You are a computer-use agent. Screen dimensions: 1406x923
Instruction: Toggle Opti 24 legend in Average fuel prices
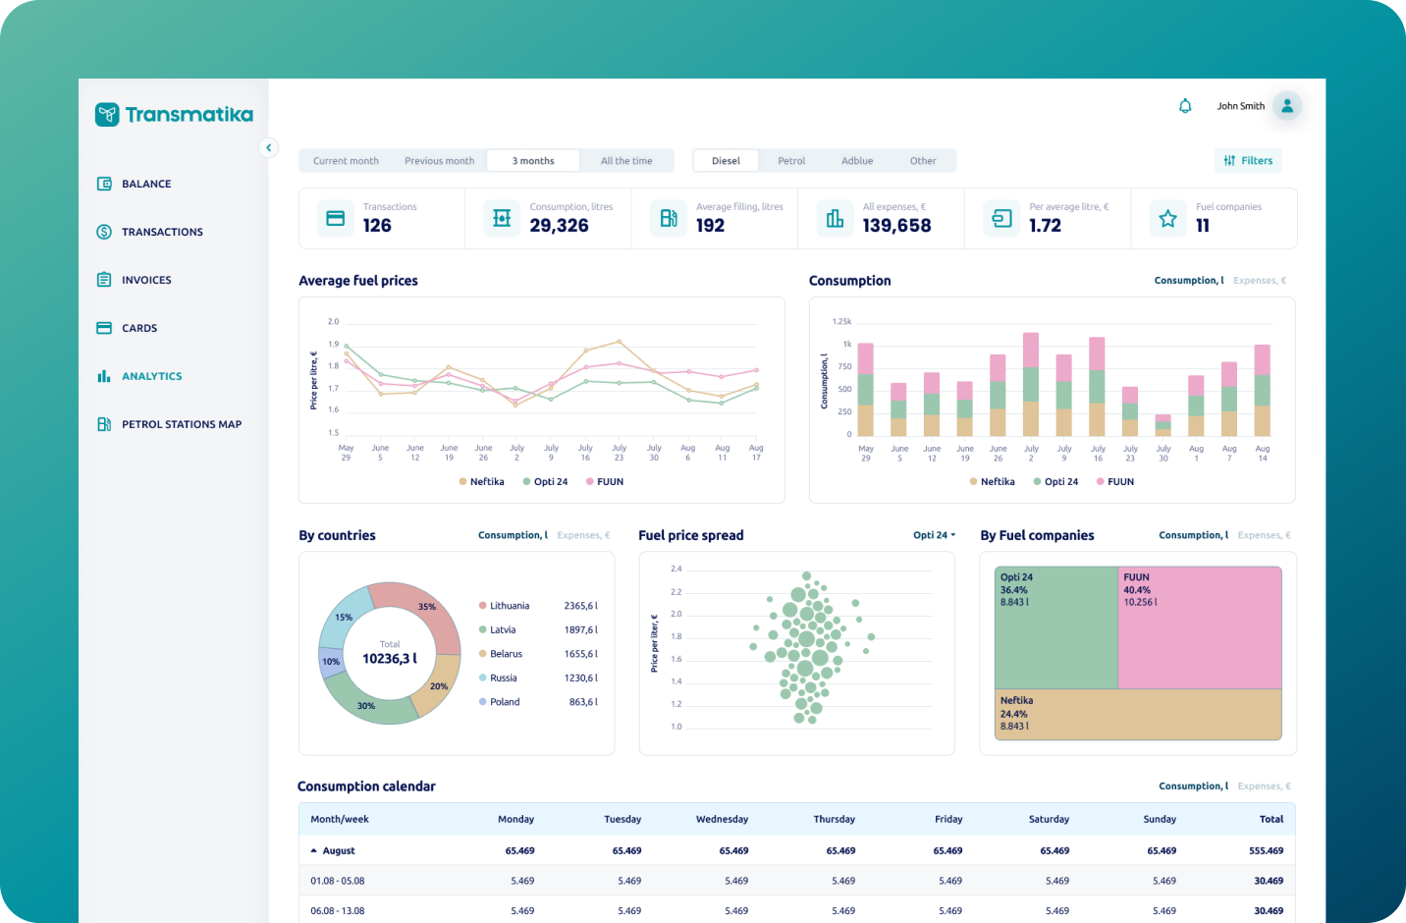545,482
